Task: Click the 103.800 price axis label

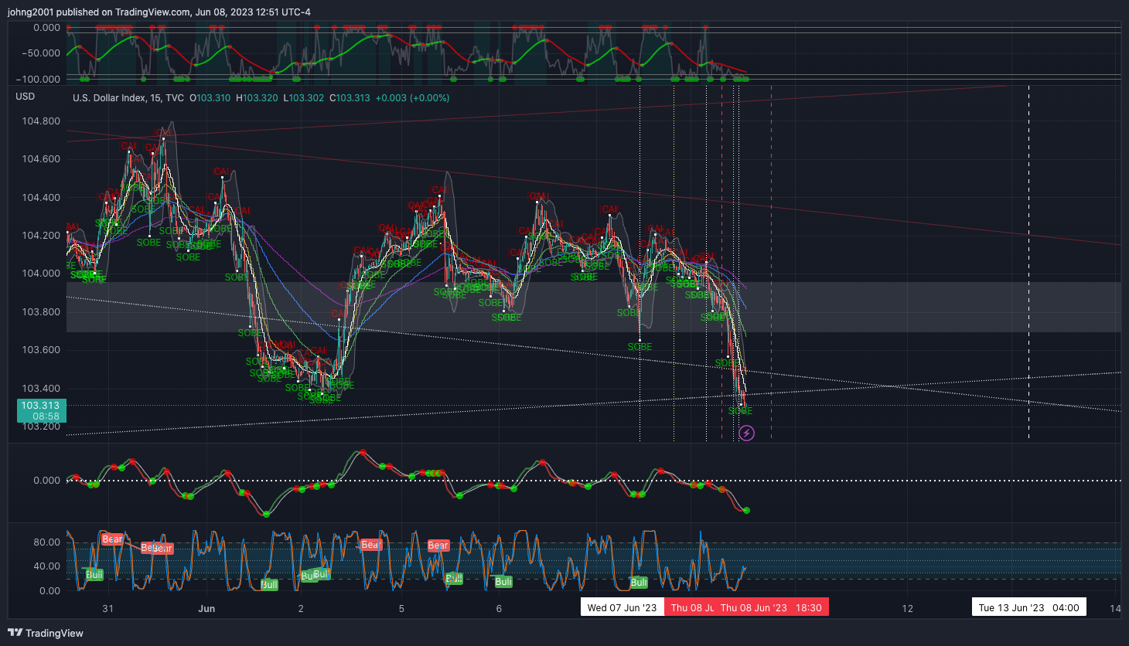Action: (x=41, y=312)
